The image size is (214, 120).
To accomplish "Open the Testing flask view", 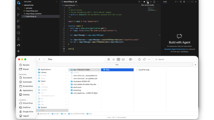I will [18, 39].
